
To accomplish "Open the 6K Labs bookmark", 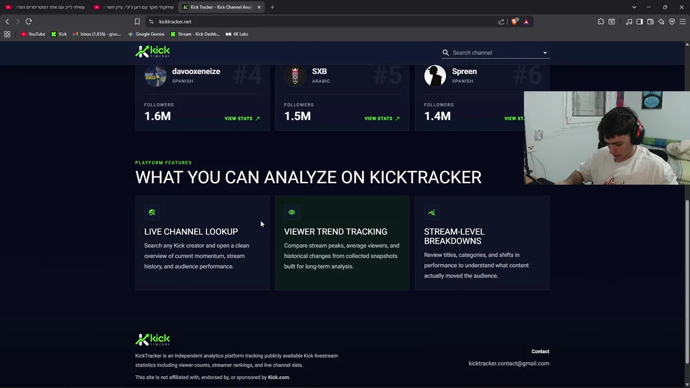I will (x=237, y=34).
